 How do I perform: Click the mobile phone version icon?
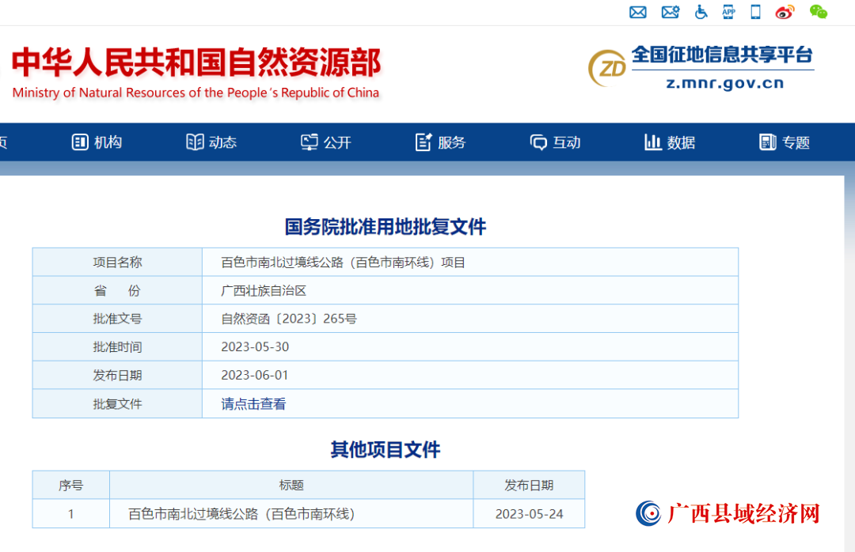point(755,12)
